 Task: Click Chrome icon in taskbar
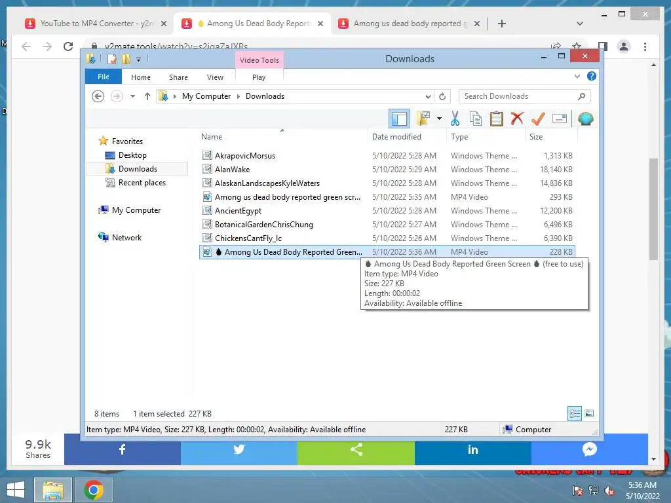(x=94, y=490)
